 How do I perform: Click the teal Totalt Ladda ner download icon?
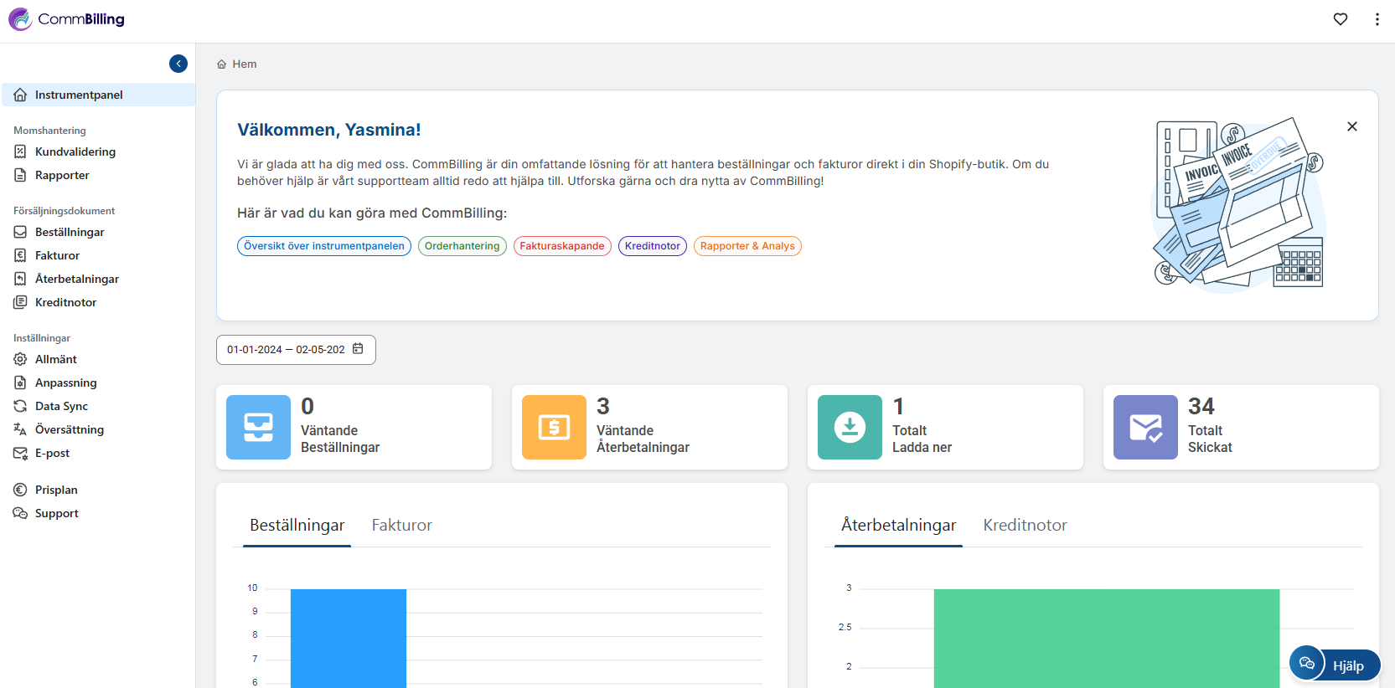click(x=850, y=427)
